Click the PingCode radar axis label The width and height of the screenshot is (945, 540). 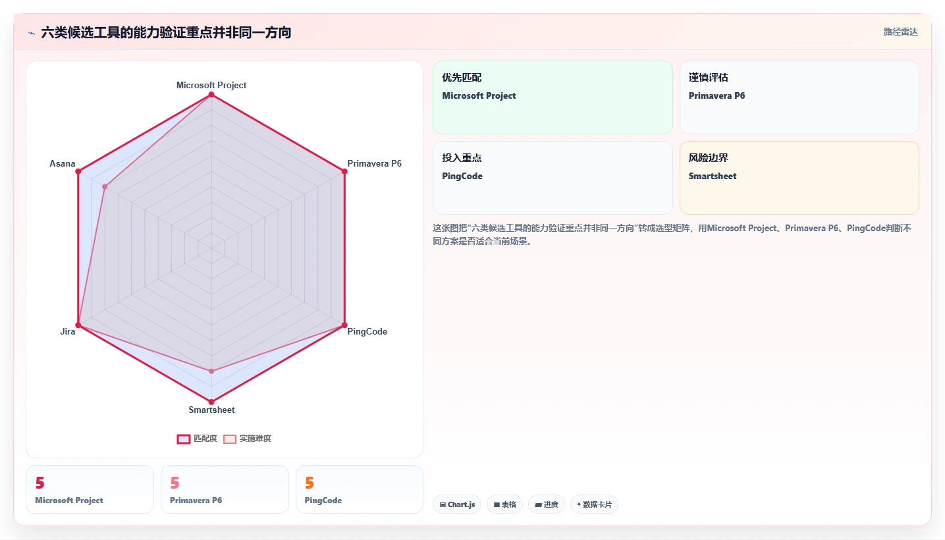coord(367,331)
